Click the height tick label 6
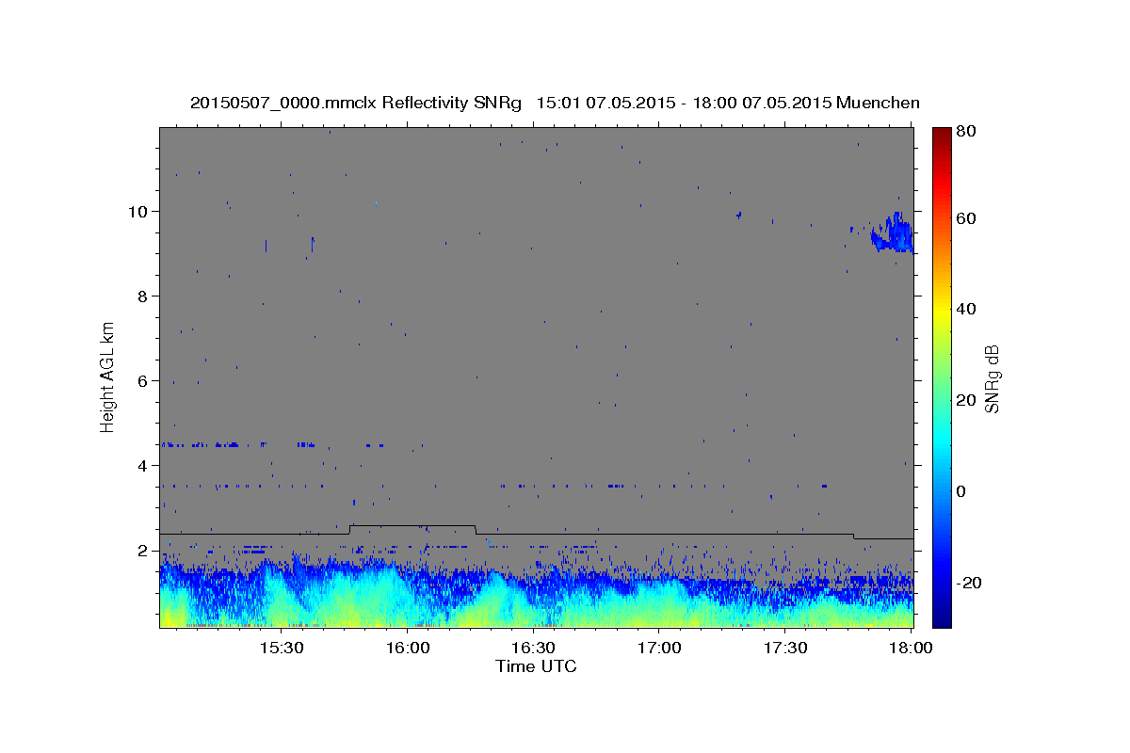 pyautogui.click(x=144, y=380)
